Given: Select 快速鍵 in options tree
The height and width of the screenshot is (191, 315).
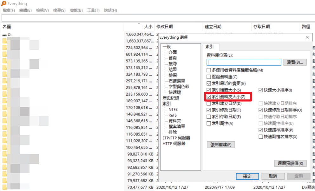Looking at the screenshot, I should 175,92.
